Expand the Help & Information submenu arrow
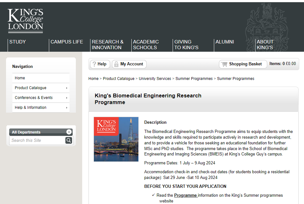Viewport: 304px width, 204px height. pos(67,108)
